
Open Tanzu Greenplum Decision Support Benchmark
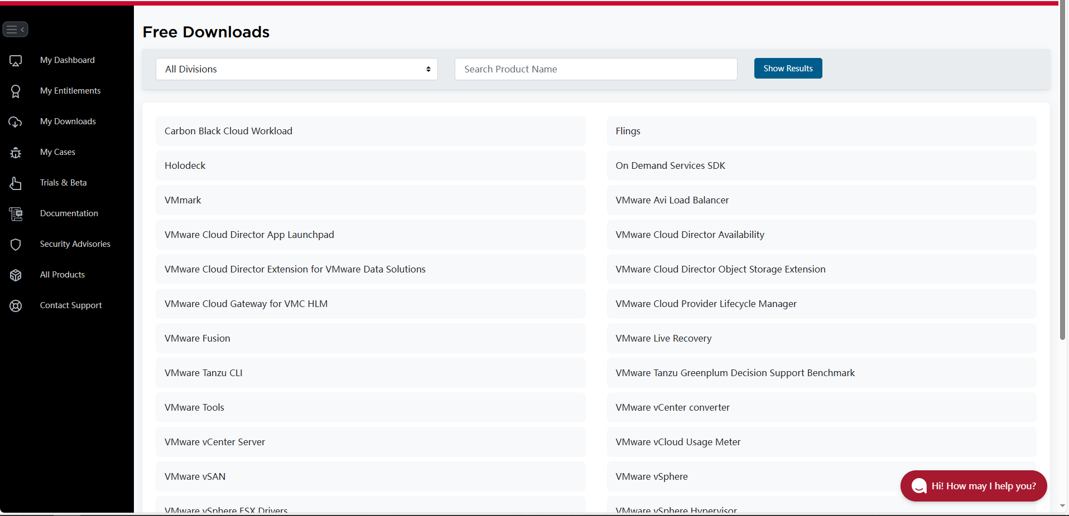pyautogui.click(x=821, y=373)
